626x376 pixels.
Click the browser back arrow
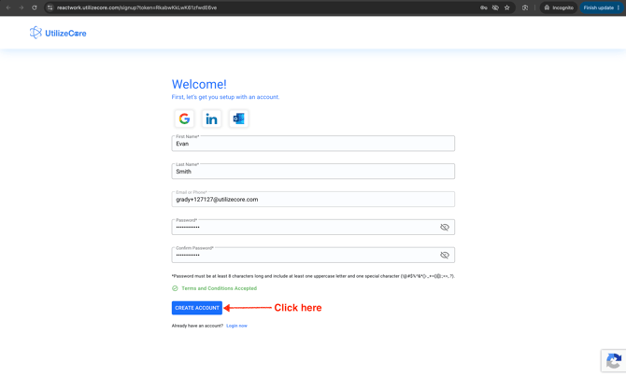tap(8, 7)
